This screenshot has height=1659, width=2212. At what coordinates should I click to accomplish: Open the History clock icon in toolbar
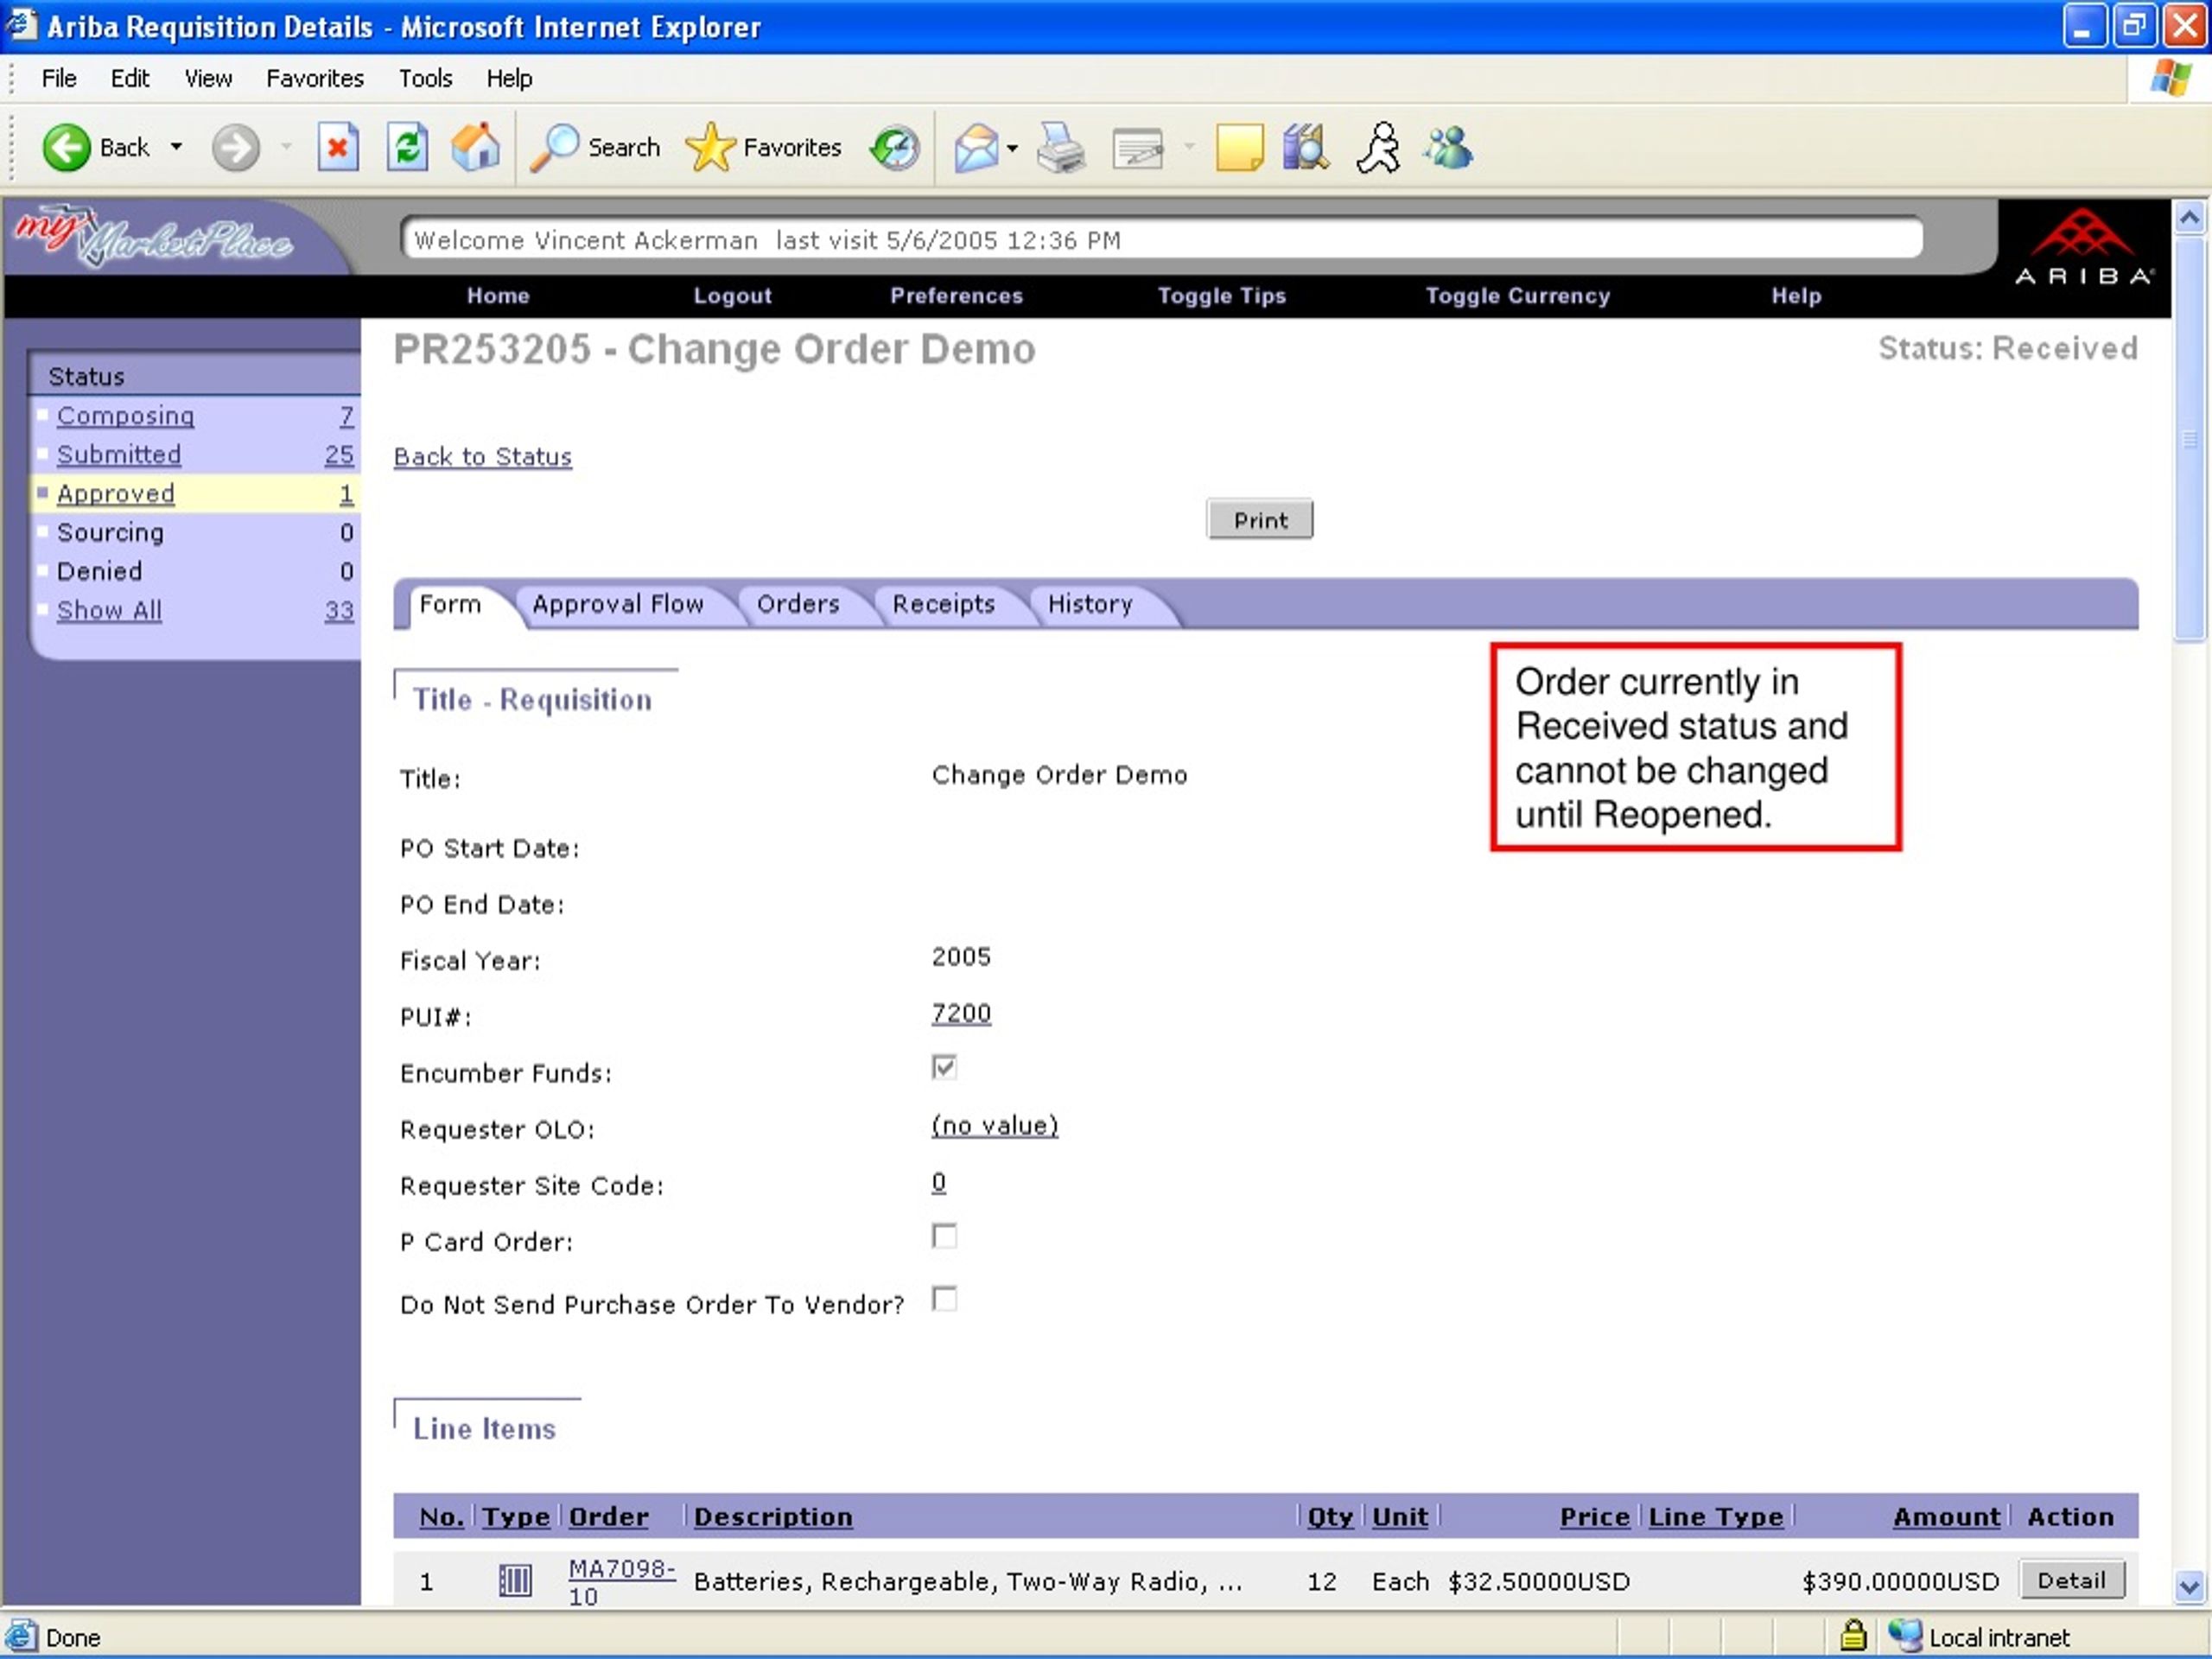(894, 148)
